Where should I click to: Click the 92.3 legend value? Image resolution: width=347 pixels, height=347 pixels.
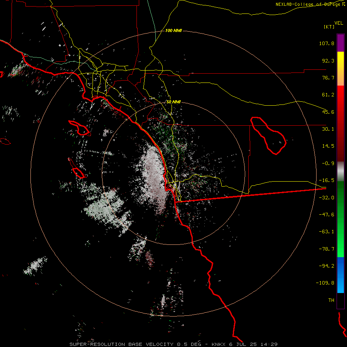328,61
